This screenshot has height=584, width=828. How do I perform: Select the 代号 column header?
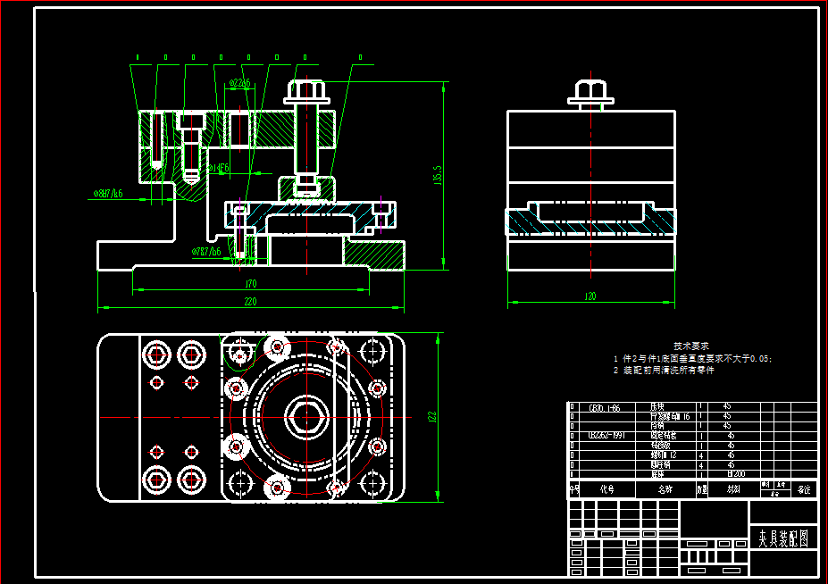coord(607,489)
